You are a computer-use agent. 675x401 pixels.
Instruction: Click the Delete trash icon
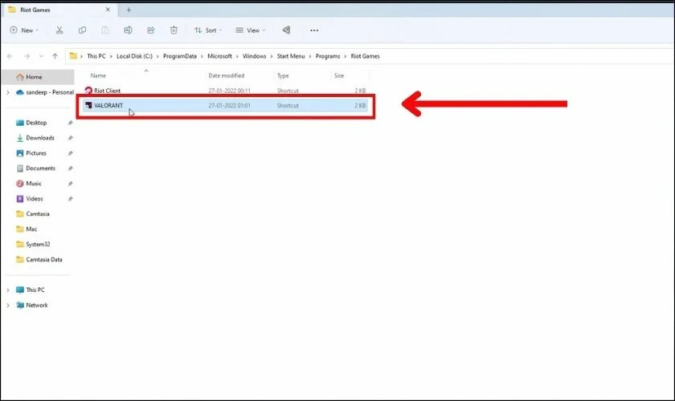(x=174, y=30)
